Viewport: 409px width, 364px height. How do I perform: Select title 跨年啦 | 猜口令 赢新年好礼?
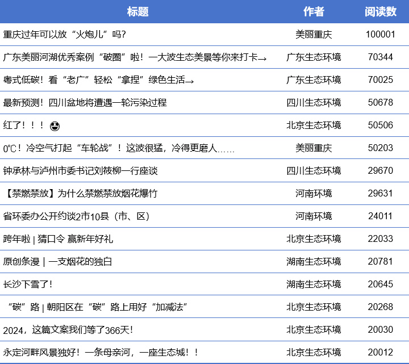click(58, 239)
